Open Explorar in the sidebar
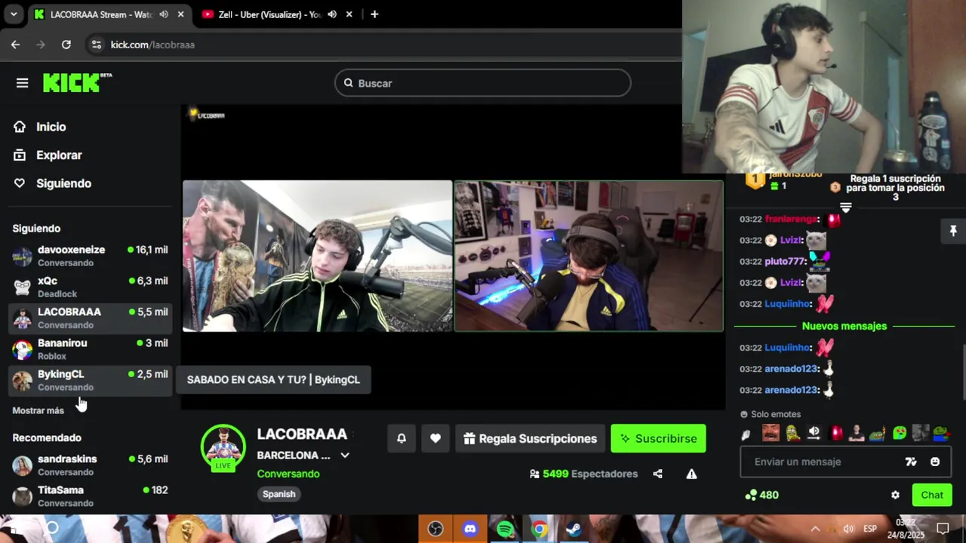The height and width of the screenshot is (543, 966). tap(48, 155)
